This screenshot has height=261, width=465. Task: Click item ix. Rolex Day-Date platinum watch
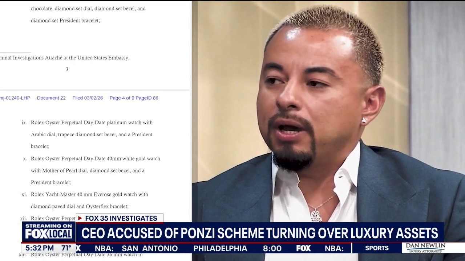click(87, 134)
